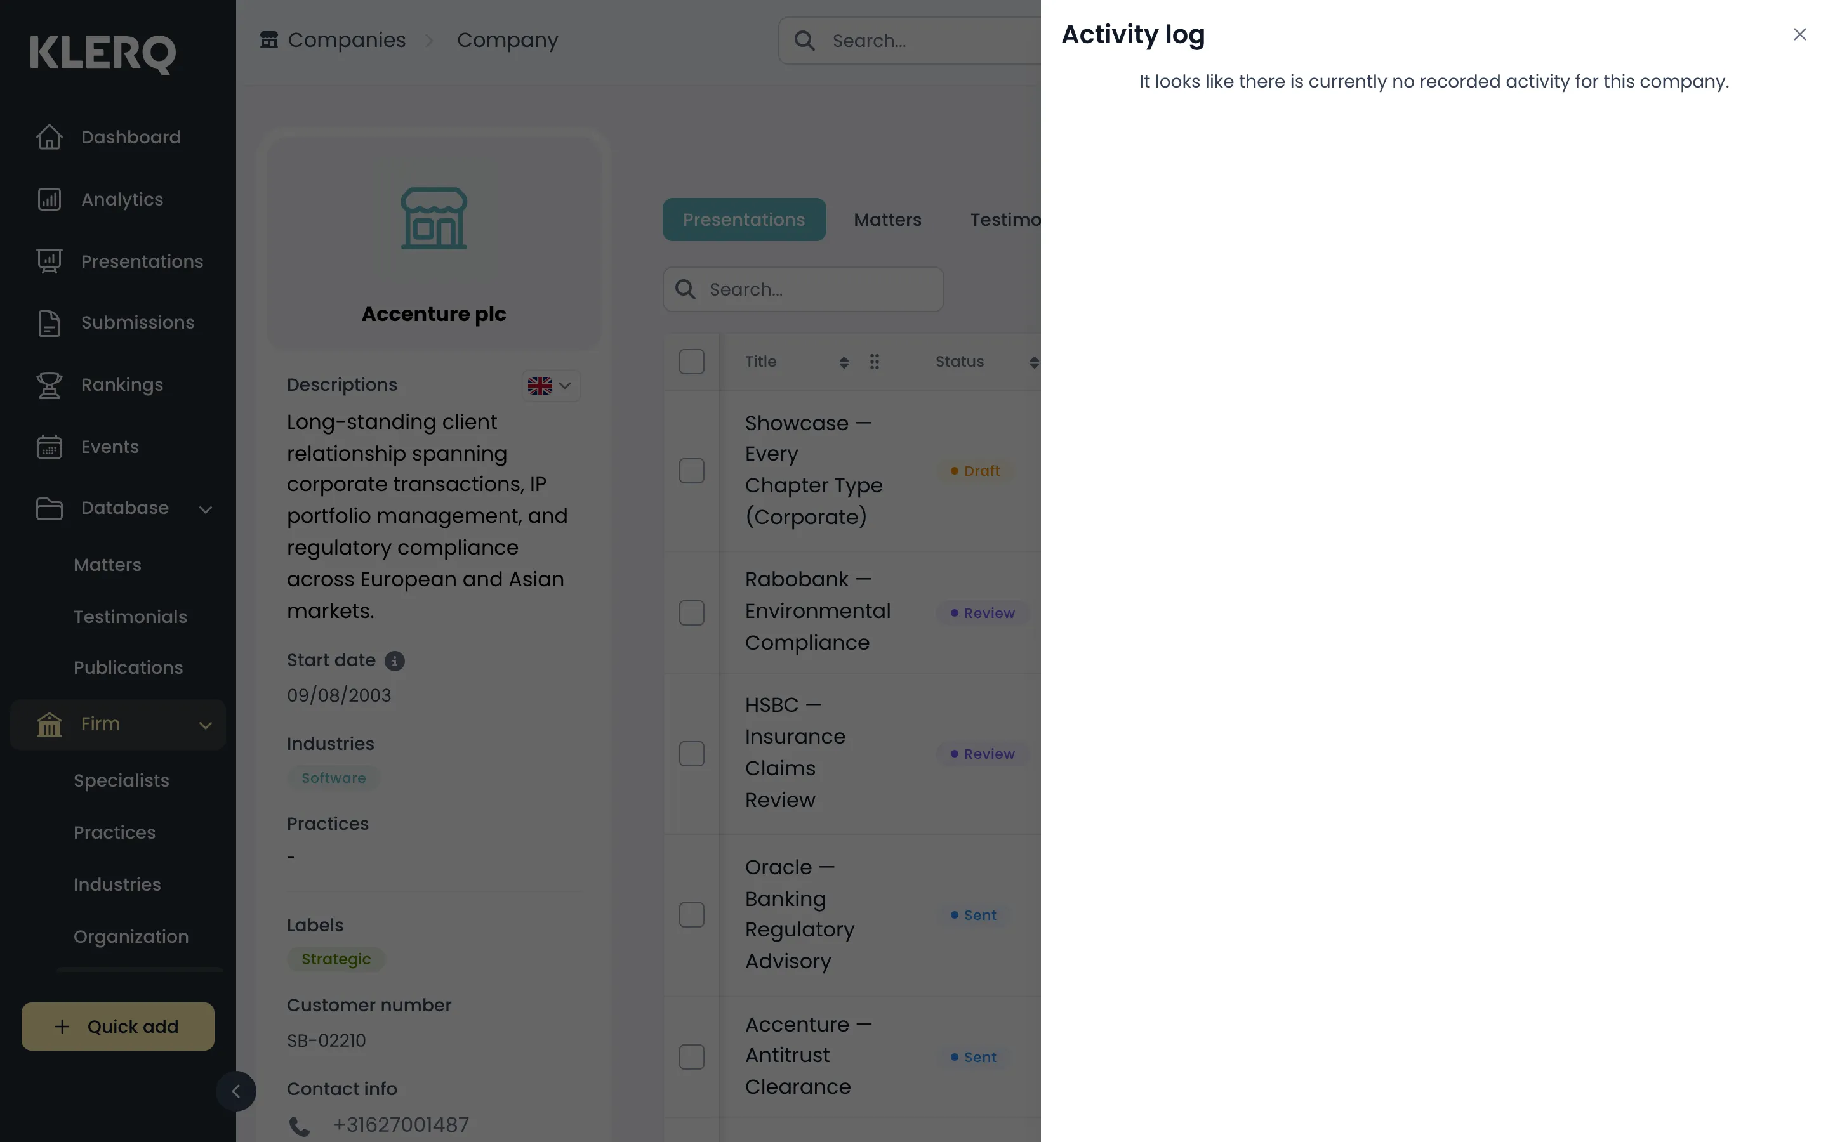Viewport: 1828px width, 1142px height.
Task: Click the Review badge for Rabobank row
Action: click(982, 614)
